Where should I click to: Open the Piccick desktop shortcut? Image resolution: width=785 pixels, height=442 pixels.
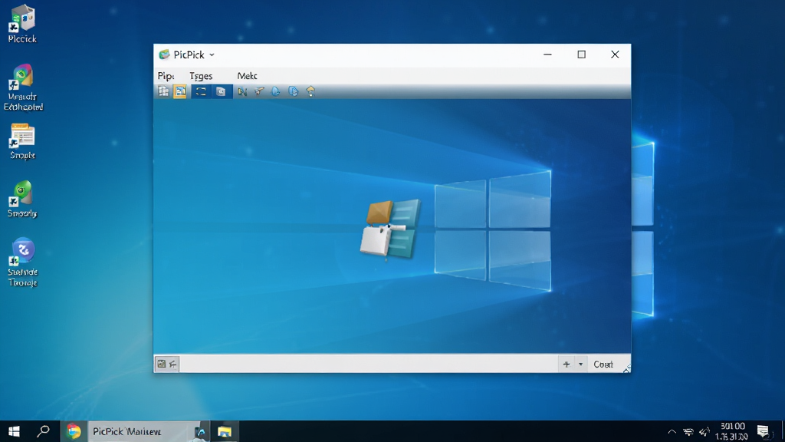click(x=22, y=24)
